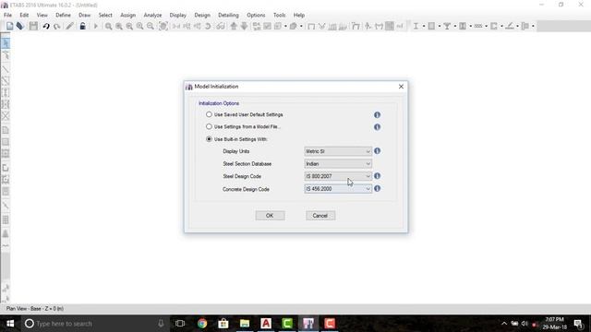Open the File menu
591x332 pixels.
click(7, 15)
